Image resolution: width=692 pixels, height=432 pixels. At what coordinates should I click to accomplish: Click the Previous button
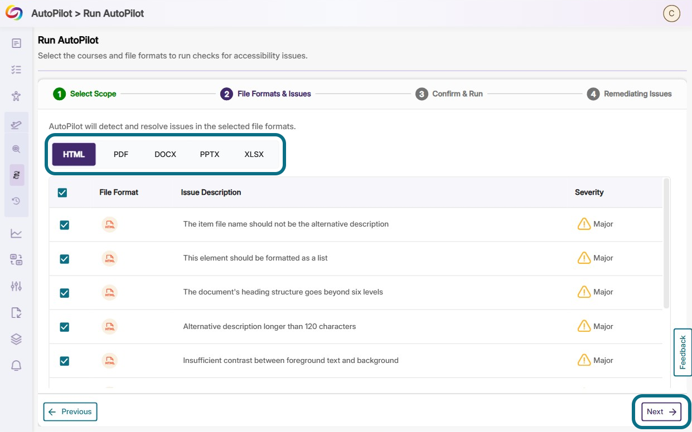tap(70, 412)
